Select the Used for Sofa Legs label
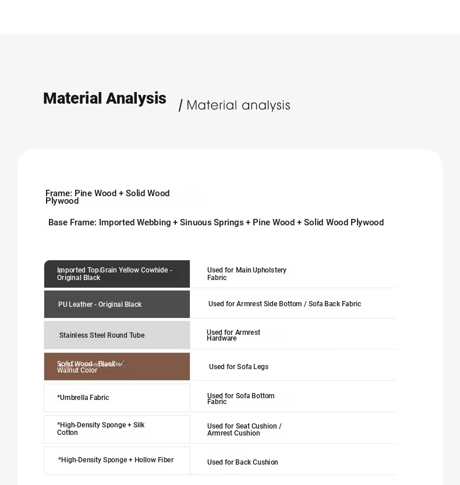460x485 pixels. pos(239,367)
